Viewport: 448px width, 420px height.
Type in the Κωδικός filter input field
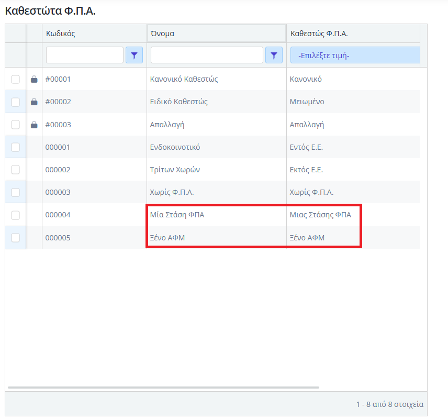85,55
